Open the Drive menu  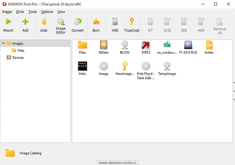20,12
